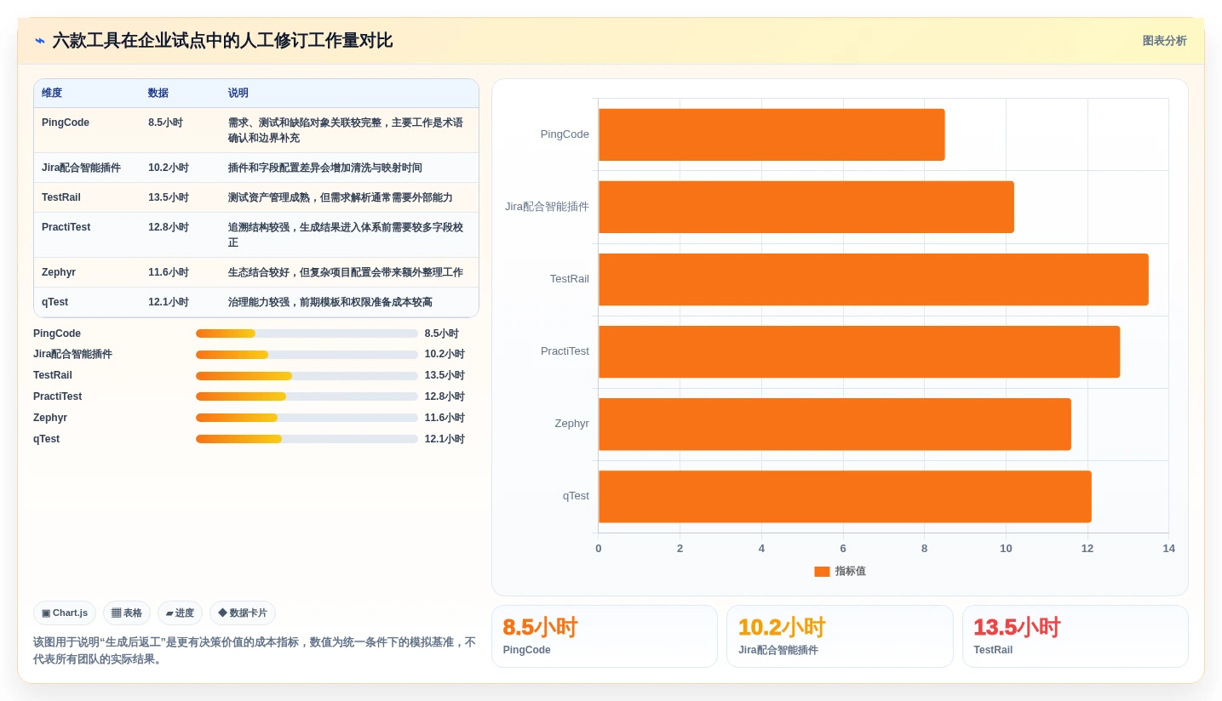This screenshot has width=1222, height=701.
Task: Select the 进度 chip
Action: [x=180, y=613]
